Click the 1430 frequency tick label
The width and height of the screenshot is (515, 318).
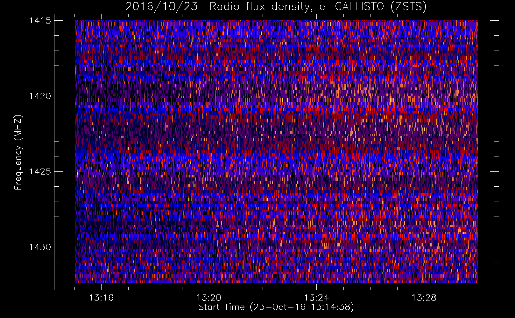point(40,247)
